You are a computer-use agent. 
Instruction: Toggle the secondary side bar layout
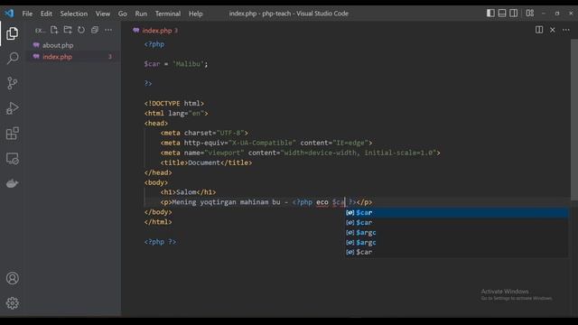pos(514,14)
